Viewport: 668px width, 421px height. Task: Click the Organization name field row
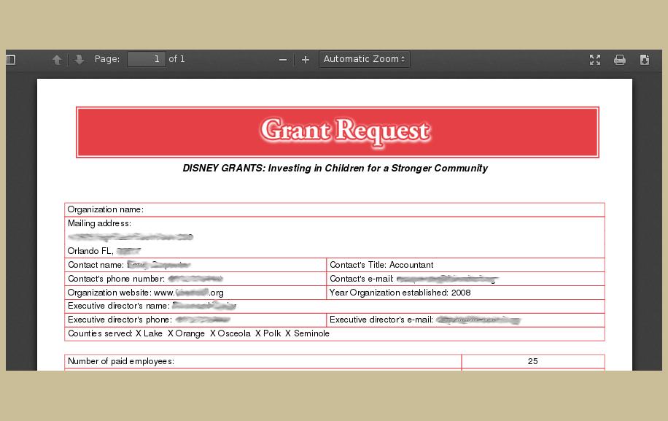click(x=335, y=209)
